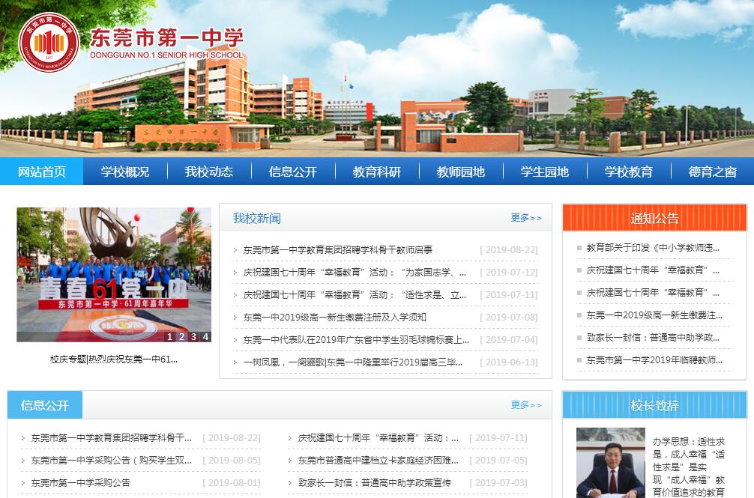Click the date [2019-06-13] in 我校新闻
Viewport: 754px width, 498px height.
509,362
